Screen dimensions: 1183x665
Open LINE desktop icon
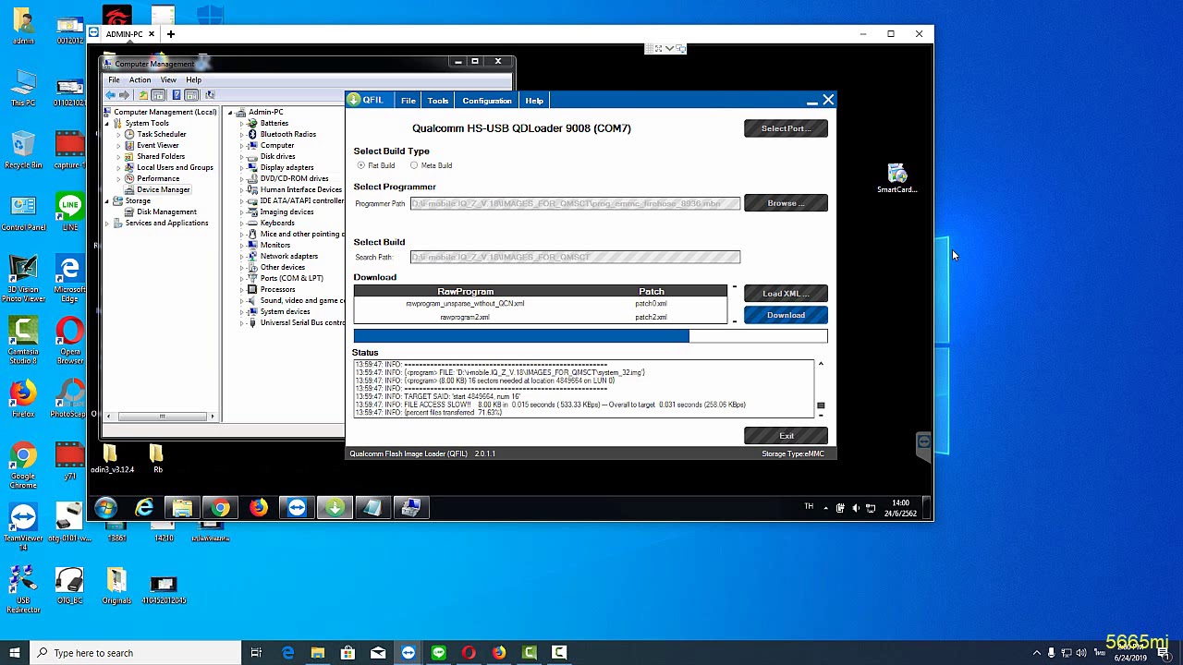click(x=69, y=212)
